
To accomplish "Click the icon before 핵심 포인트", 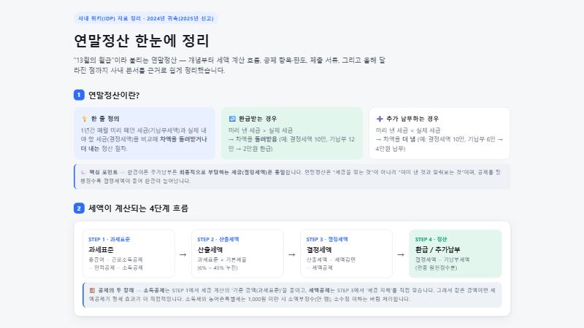I will pyautogui.click(x=83, y=172).
